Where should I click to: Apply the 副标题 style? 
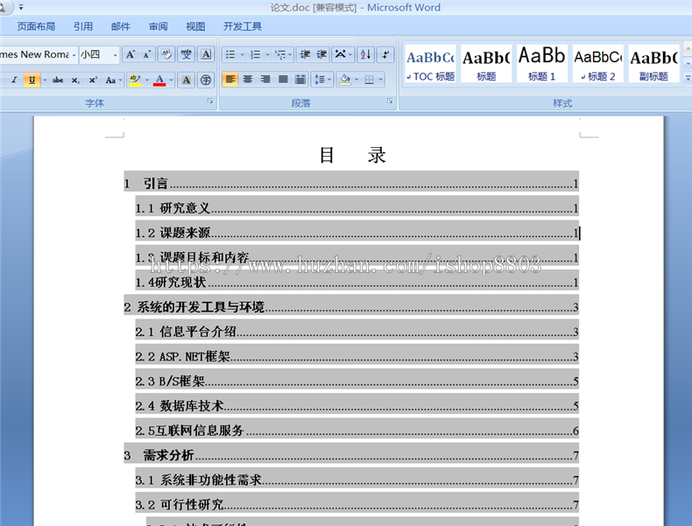tap(653, 64)
